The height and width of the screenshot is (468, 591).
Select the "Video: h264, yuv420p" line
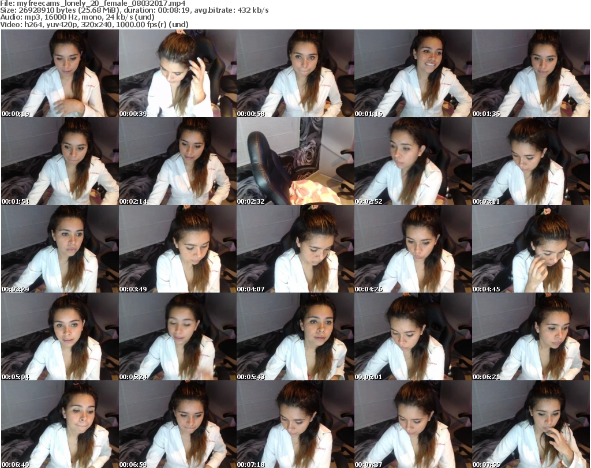click(x=94, y=24)
